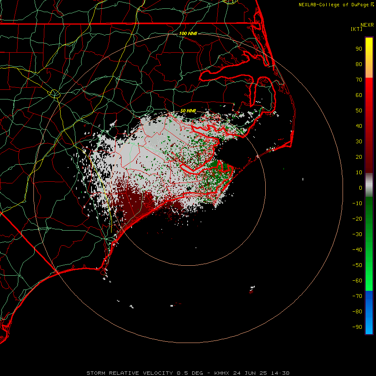Click the 70 value on velocity scale

[359, 80]
